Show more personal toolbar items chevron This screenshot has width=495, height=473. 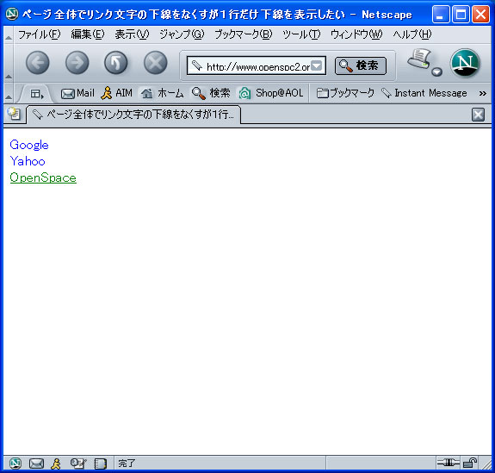pyautogui.click(x=482, y=94)
